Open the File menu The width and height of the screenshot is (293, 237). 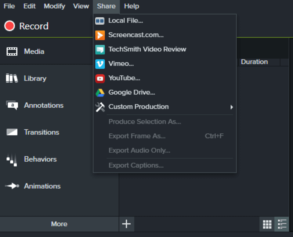(x=9, y=6)
